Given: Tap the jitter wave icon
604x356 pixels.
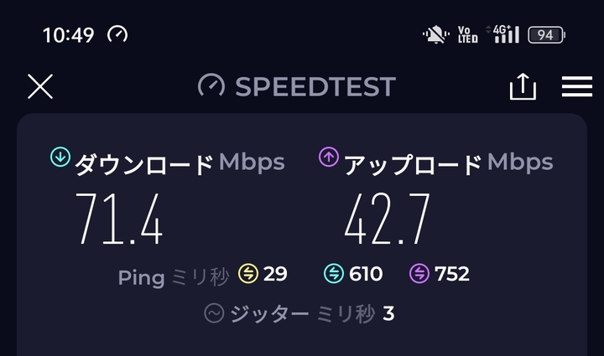Looking at the screenshot, I should 214,313.
